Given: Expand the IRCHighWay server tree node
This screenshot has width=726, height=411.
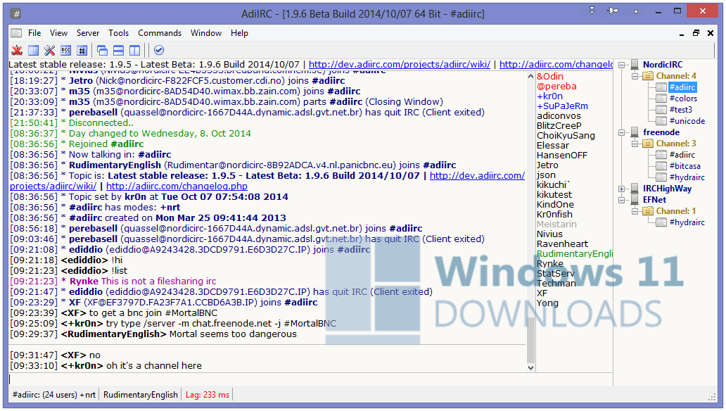Looking at the screenshot, I should tap(621, 188).
